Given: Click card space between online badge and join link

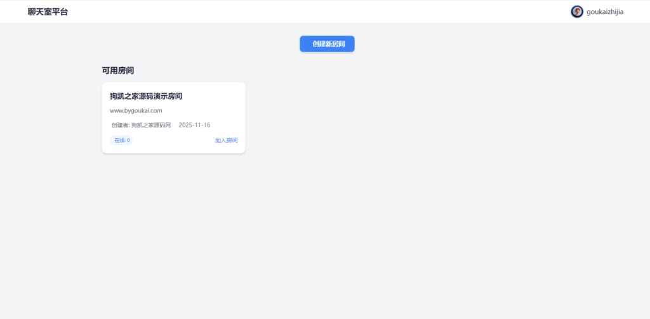Looking at the screenshot, I should (173, 140).
